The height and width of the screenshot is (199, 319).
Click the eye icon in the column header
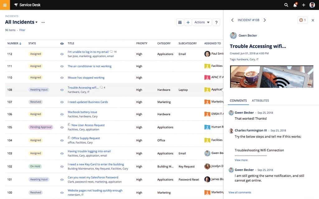point(62,43)
